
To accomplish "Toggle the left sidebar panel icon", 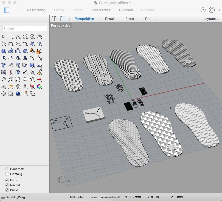I will pyautogui.click(x=7, y=10).
